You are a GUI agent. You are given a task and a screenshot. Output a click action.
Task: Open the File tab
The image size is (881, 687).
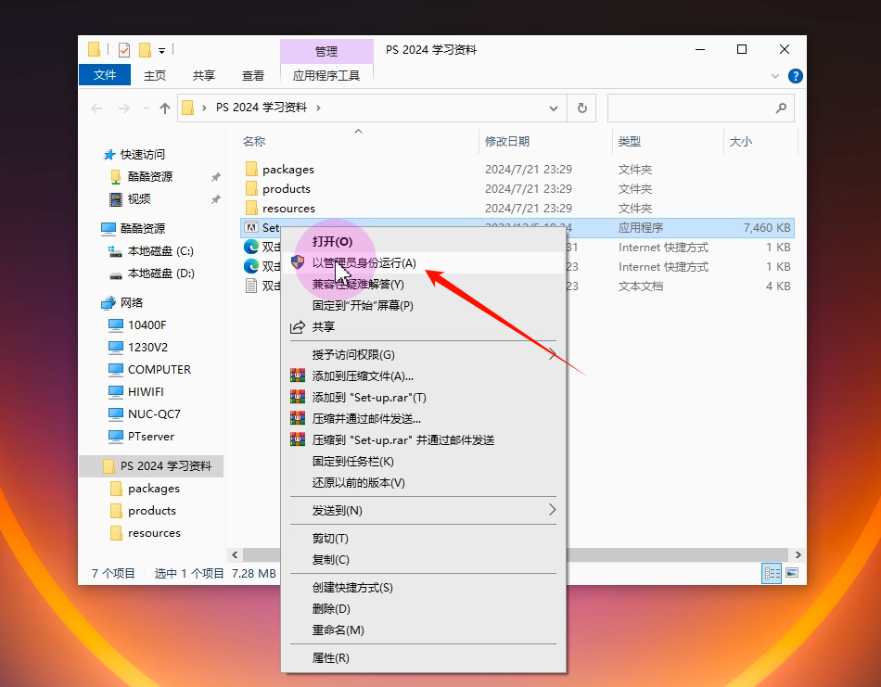coord(105,75)
